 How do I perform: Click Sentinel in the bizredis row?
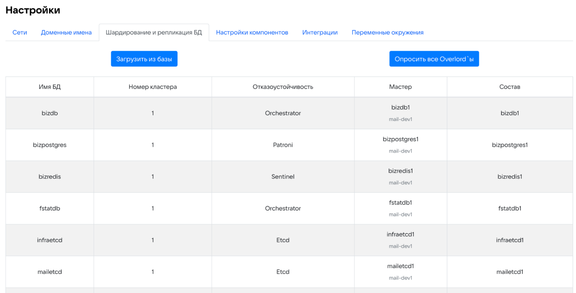point(283,176)
